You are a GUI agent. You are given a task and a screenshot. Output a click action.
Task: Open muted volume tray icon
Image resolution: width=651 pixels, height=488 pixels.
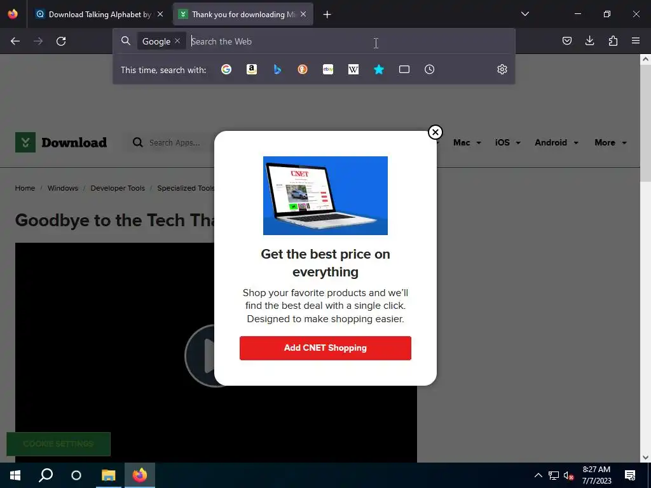pos(569,475)
